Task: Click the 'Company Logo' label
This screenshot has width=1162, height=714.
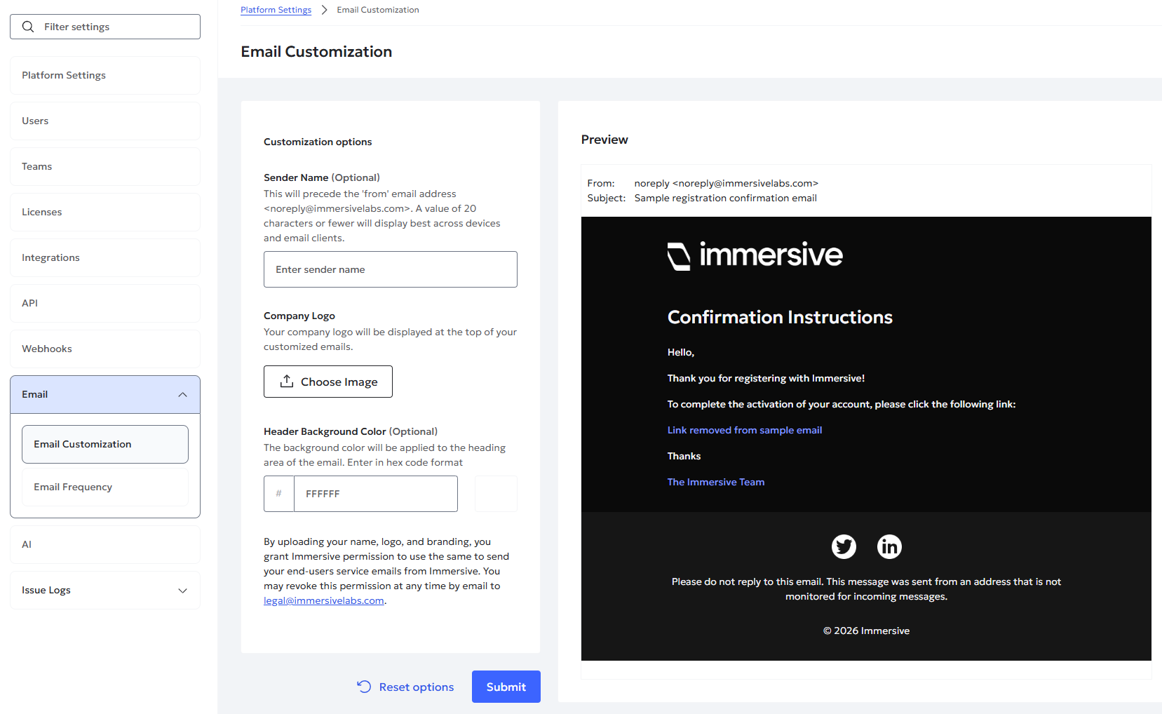Action: click(x=299, y=316)
